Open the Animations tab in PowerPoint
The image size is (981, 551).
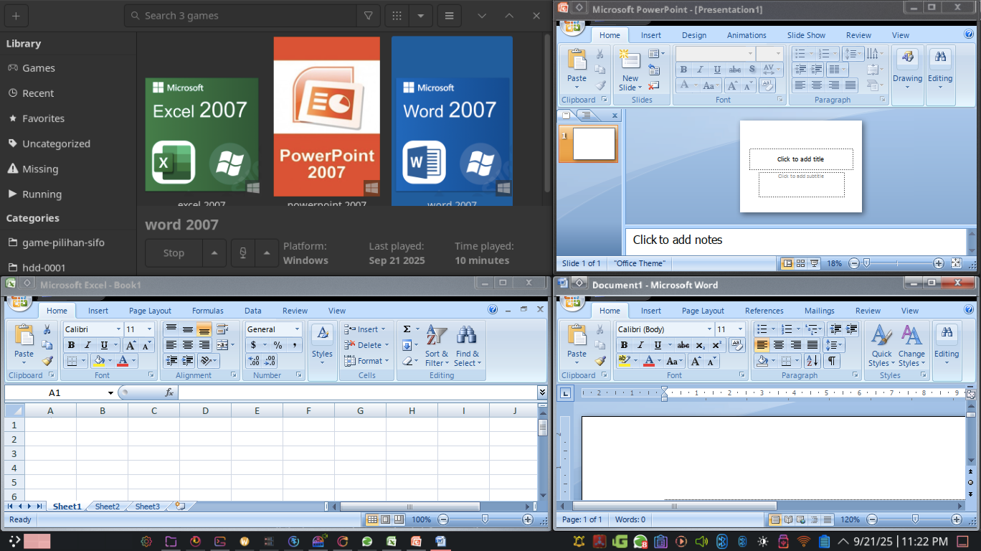(x=747, y=35)
